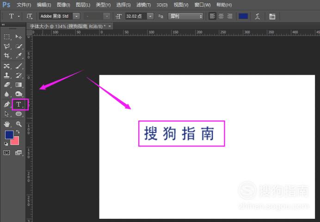Select the Quick Selection tool
The image size is (320, 222).
18,46
